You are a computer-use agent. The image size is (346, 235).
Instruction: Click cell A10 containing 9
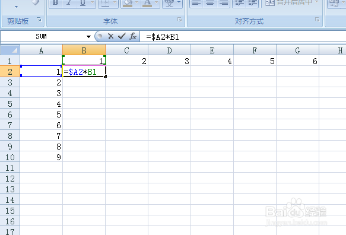click(x=42, y=157)
